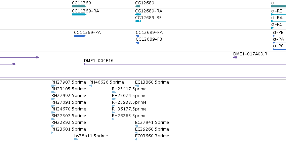
Task: Select the CG11369-RA transcript bar
Action: coord(79,14)
